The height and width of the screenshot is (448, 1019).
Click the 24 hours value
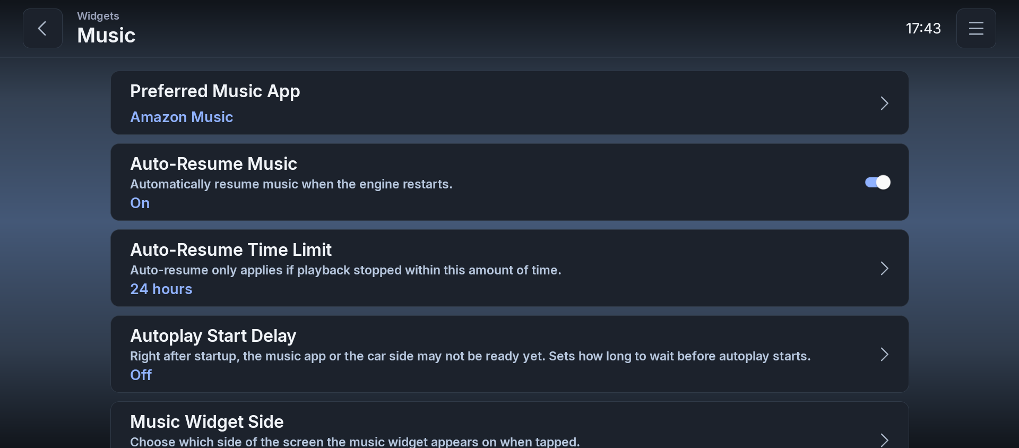(x=161, y=289)
